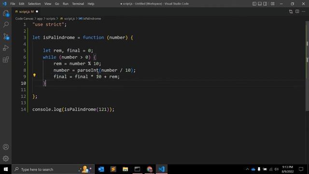Open the Windows Start menu

coord(6,169)
